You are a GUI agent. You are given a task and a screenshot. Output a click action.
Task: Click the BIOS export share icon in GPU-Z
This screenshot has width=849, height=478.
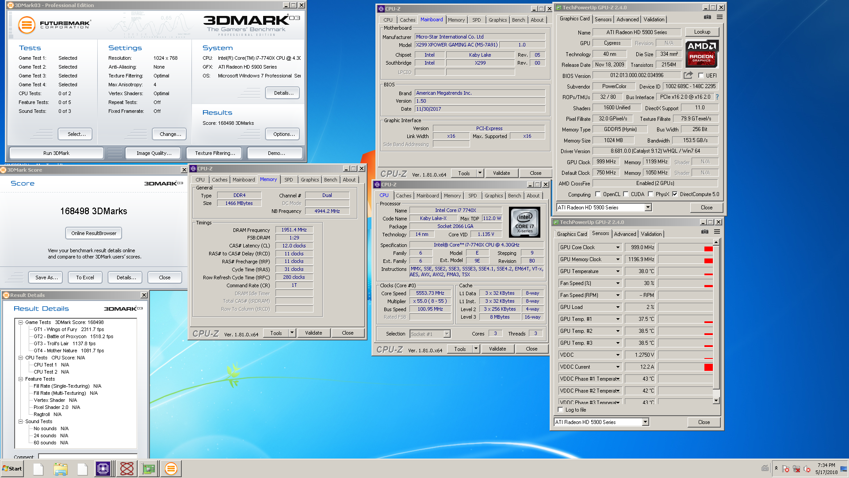[x=688, y=75]
